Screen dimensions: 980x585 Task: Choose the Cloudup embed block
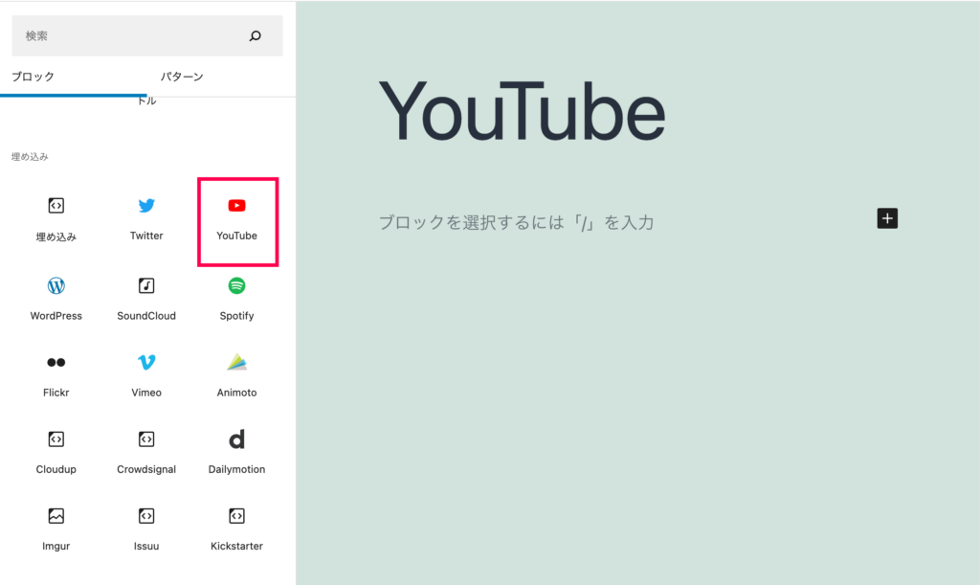point(56,453)
